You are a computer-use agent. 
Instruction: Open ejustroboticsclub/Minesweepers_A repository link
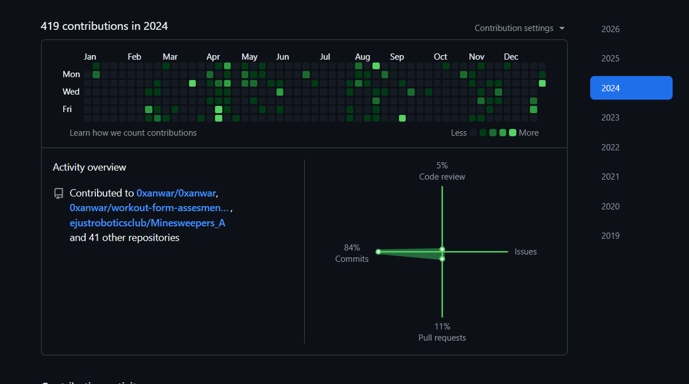click(x=148, y=223)
